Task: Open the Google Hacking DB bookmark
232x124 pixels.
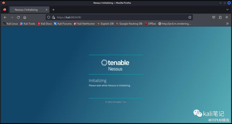Action: point(129,23)
